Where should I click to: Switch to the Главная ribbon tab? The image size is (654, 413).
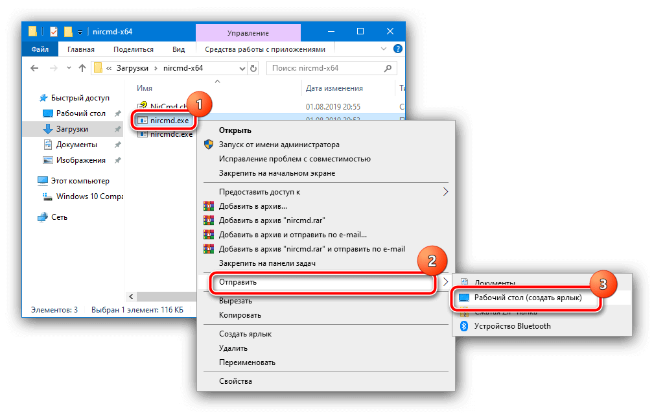coord(81,49)
